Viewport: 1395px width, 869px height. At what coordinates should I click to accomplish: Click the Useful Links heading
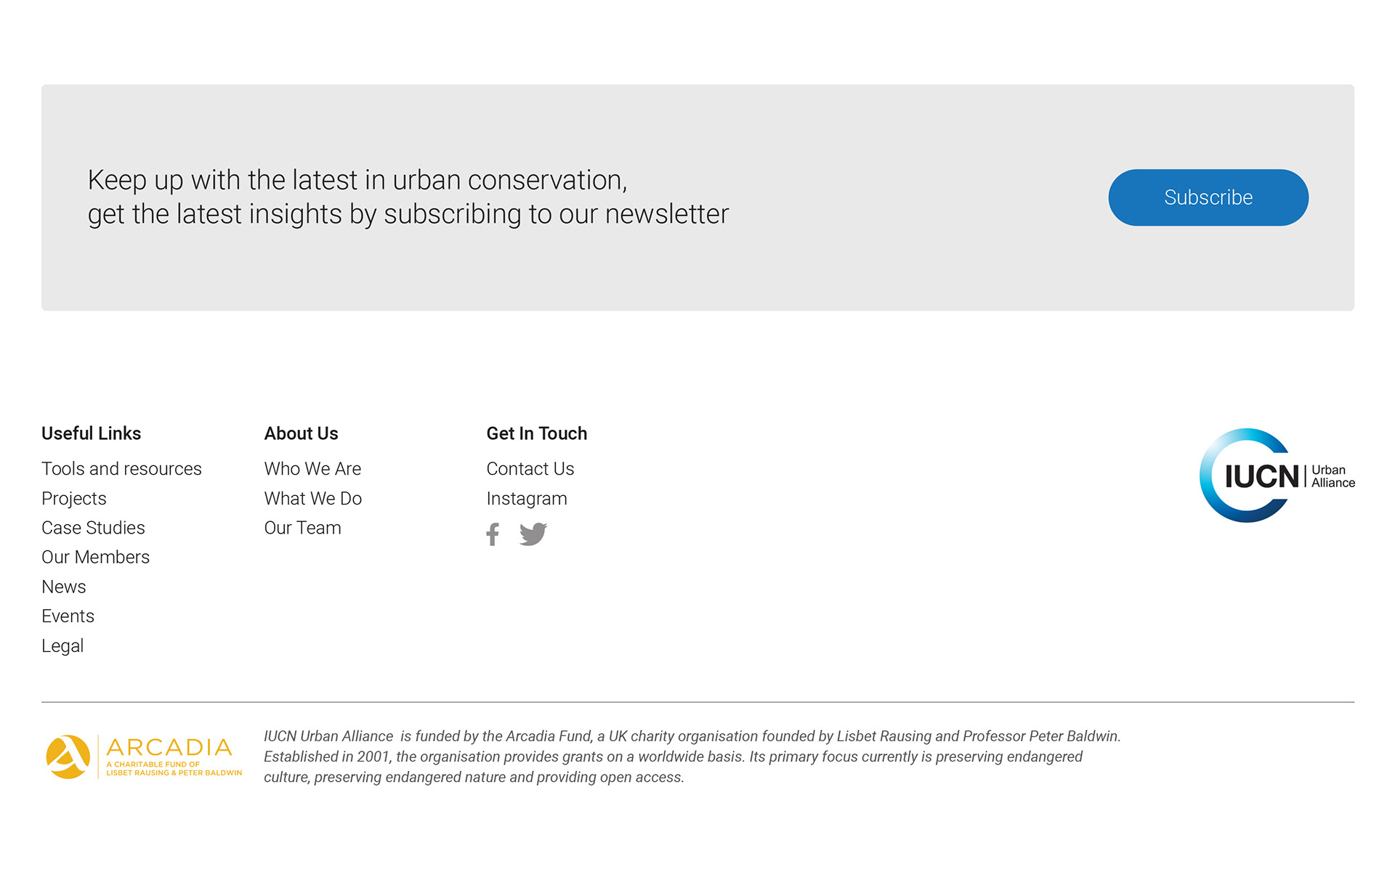pyautogui.click(x=92, y=433)
